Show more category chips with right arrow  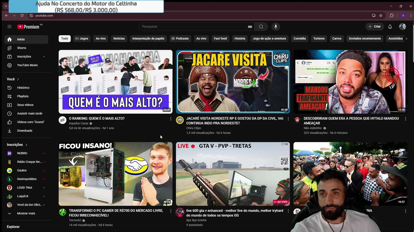[x=406, y=39]
